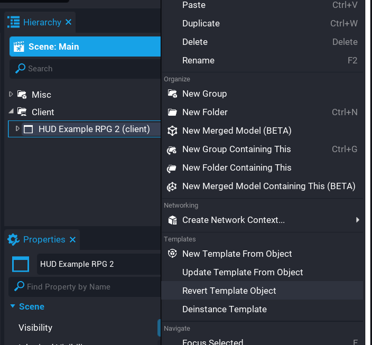This screenshot has height=345, width=372.
Task: Choose Deinstance Template from menu
Action: (x=224, y=309)
